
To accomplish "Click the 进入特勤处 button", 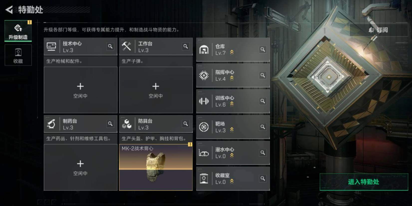I will pos(364,182).
